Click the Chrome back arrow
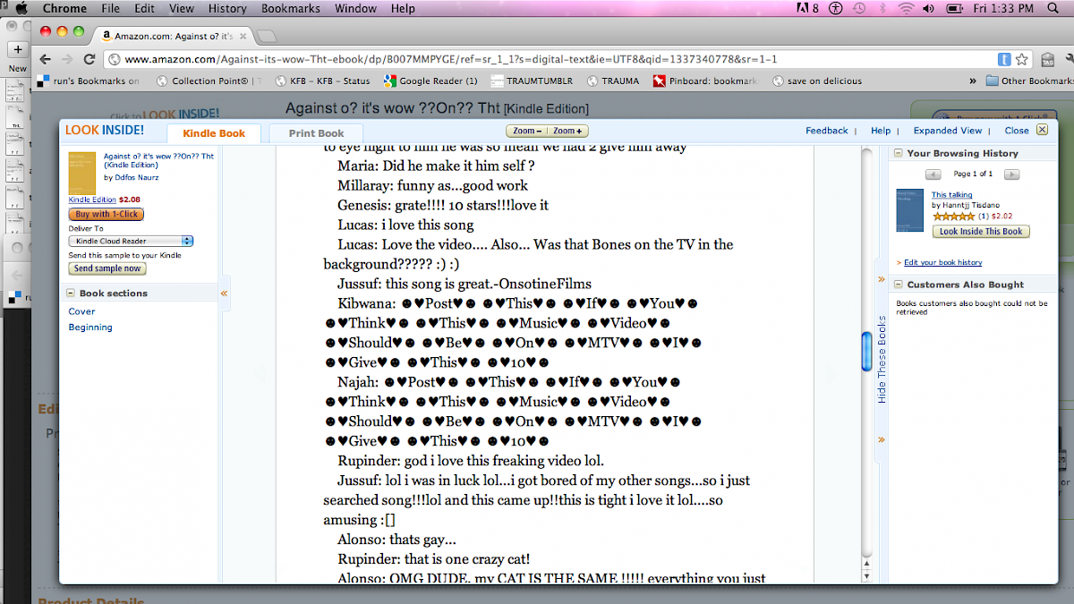The height and width of the screenshot is (604, 1074). point(46,59)
